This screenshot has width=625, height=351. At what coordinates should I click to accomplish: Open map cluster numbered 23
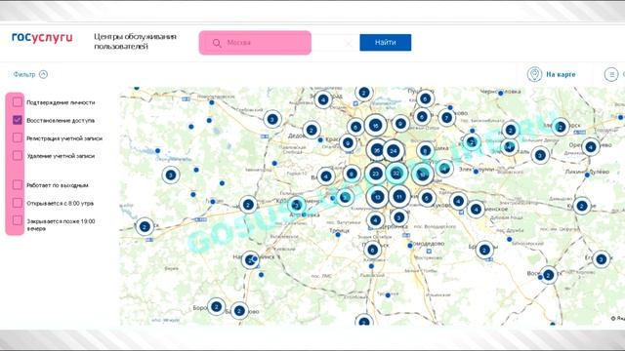pos(375,174)
